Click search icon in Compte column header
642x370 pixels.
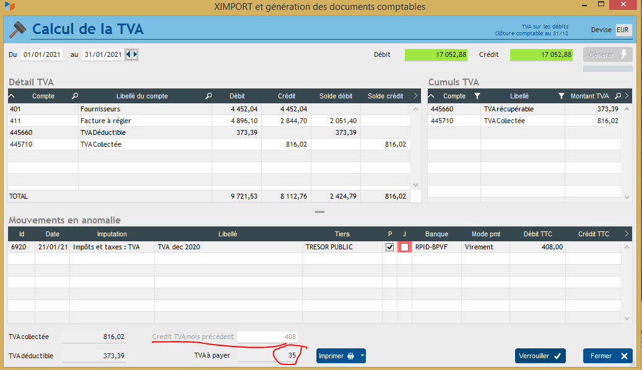pyautogui.click(x=75, y=96)
